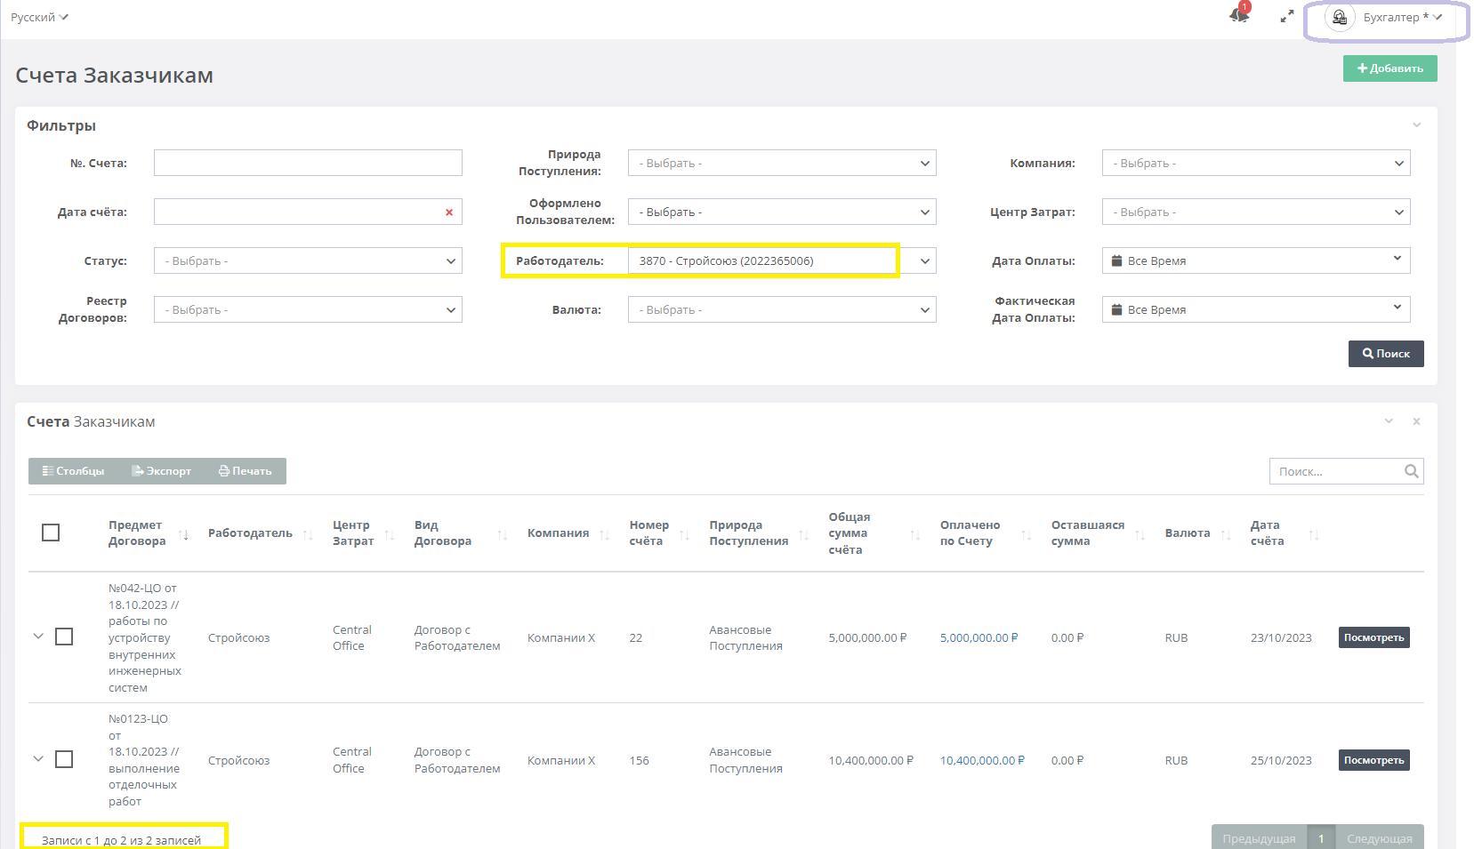The width and height of the screenshot is (1474, 849).
Task: Open the Компания filter dropdown
Action: click(x=1256, y=163)
